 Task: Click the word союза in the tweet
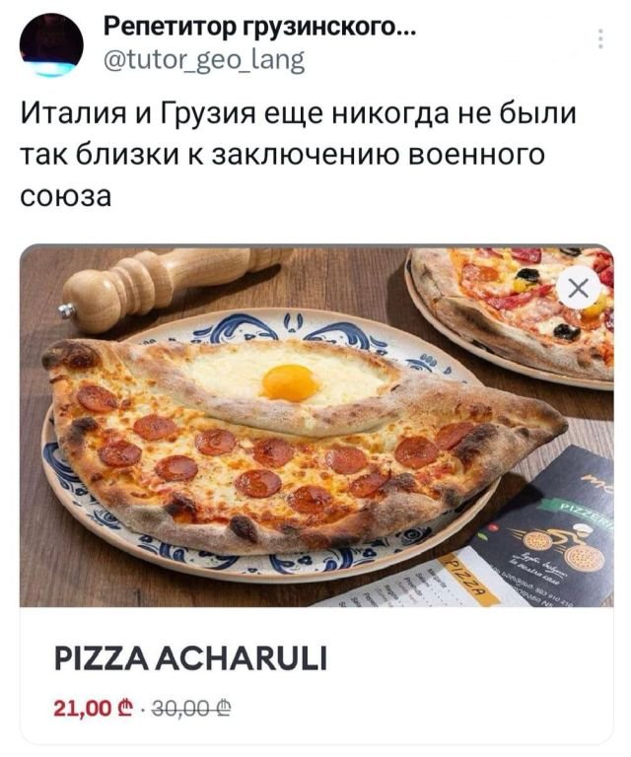pyautogui.click(x=66, y=195)
